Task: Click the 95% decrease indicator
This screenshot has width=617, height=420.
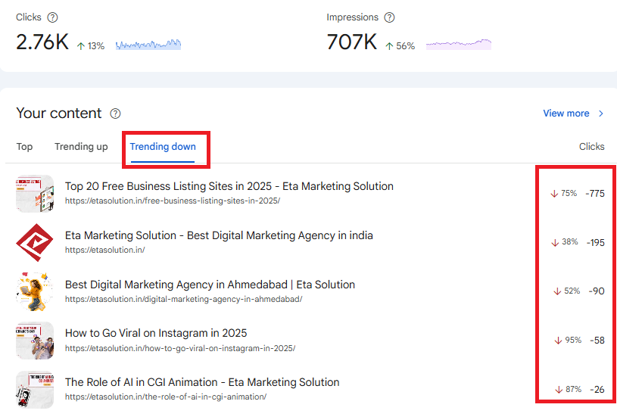Action: point(568,341)
